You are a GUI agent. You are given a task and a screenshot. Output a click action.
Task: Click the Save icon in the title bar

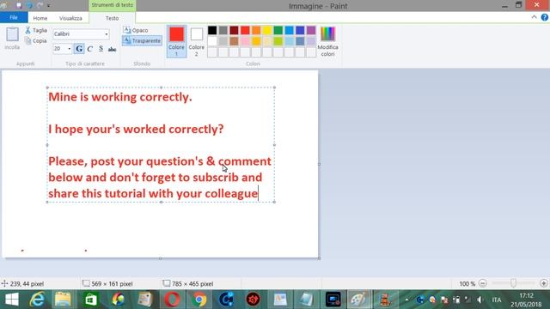[x=19, y=6]
